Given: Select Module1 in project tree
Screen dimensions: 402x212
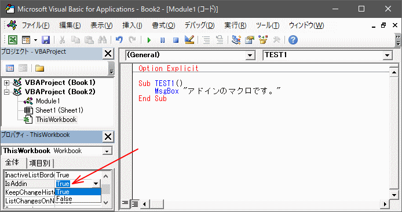Looking at the screenshot, I should click(x=47, y=101).
